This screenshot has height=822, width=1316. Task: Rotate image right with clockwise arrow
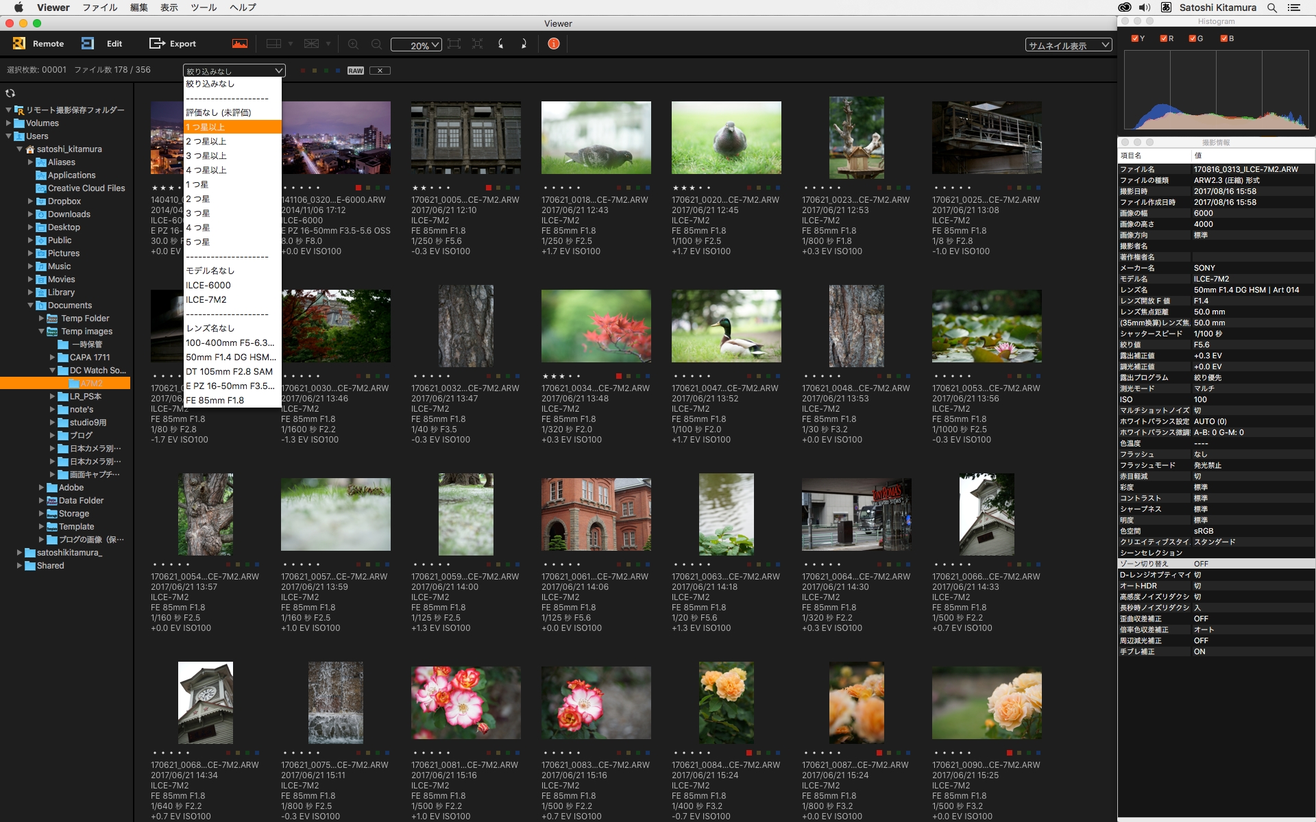(x=524, y=43)
